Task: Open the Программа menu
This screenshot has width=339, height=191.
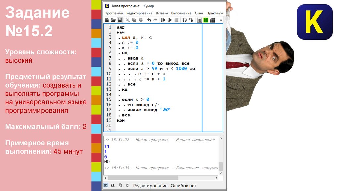Action: pyautogui.click(x=114, y=13)
